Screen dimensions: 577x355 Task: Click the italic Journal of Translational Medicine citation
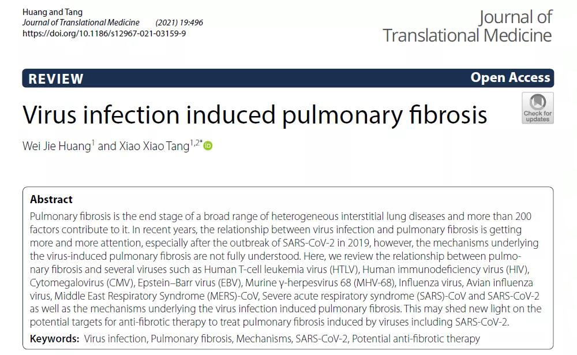[81, 23]
